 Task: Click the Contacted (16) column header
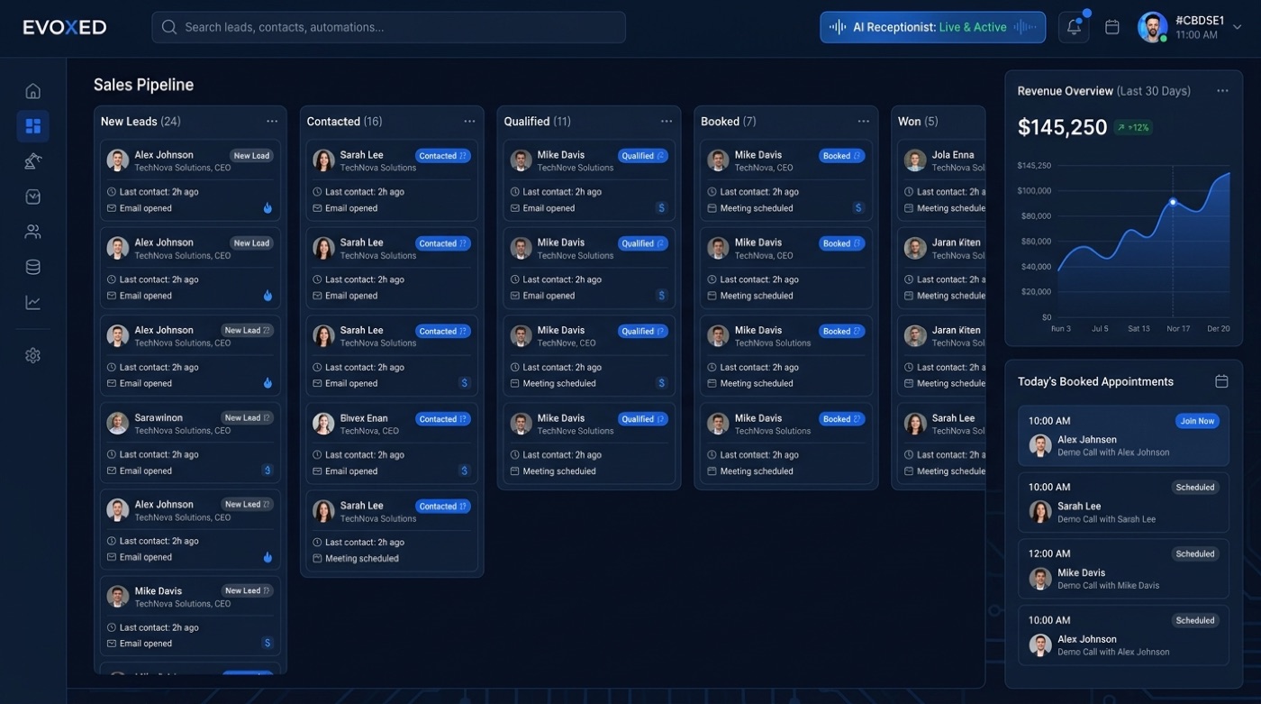click(x=344, y=122)
